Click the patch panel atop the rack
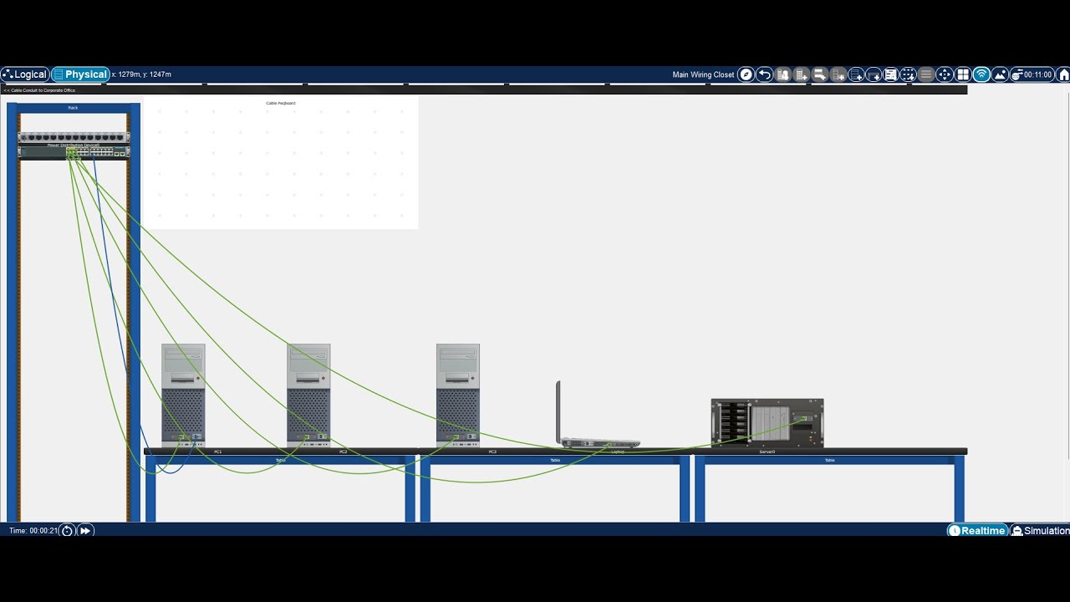1070x602 pixels. [x=74, y=136]
